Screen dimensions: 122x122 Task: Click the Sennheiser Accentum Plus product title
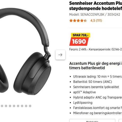[96, 6]
